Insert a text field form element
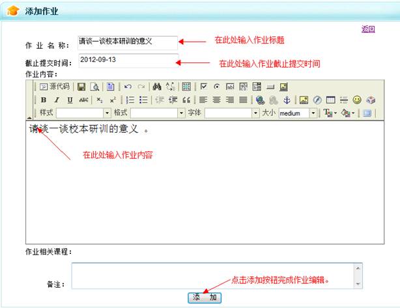 coord(230,87)
